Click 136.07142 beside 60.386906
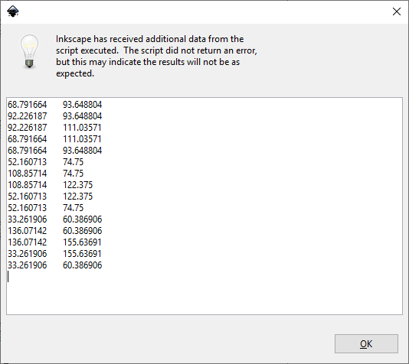 click(27, 231)
